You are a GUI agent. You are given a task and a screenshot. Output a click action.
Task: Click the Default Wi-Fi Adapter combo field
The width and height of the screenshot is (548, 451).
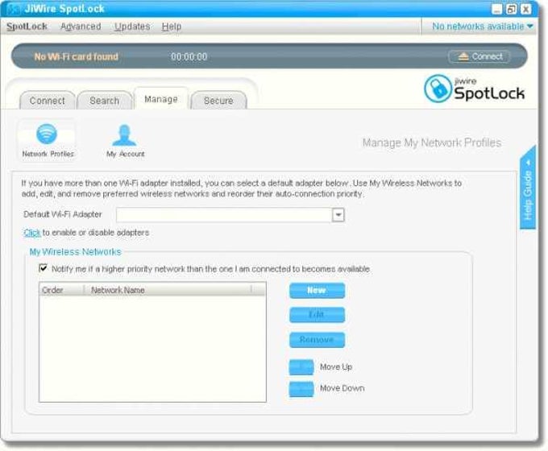(x=230, y=215)
